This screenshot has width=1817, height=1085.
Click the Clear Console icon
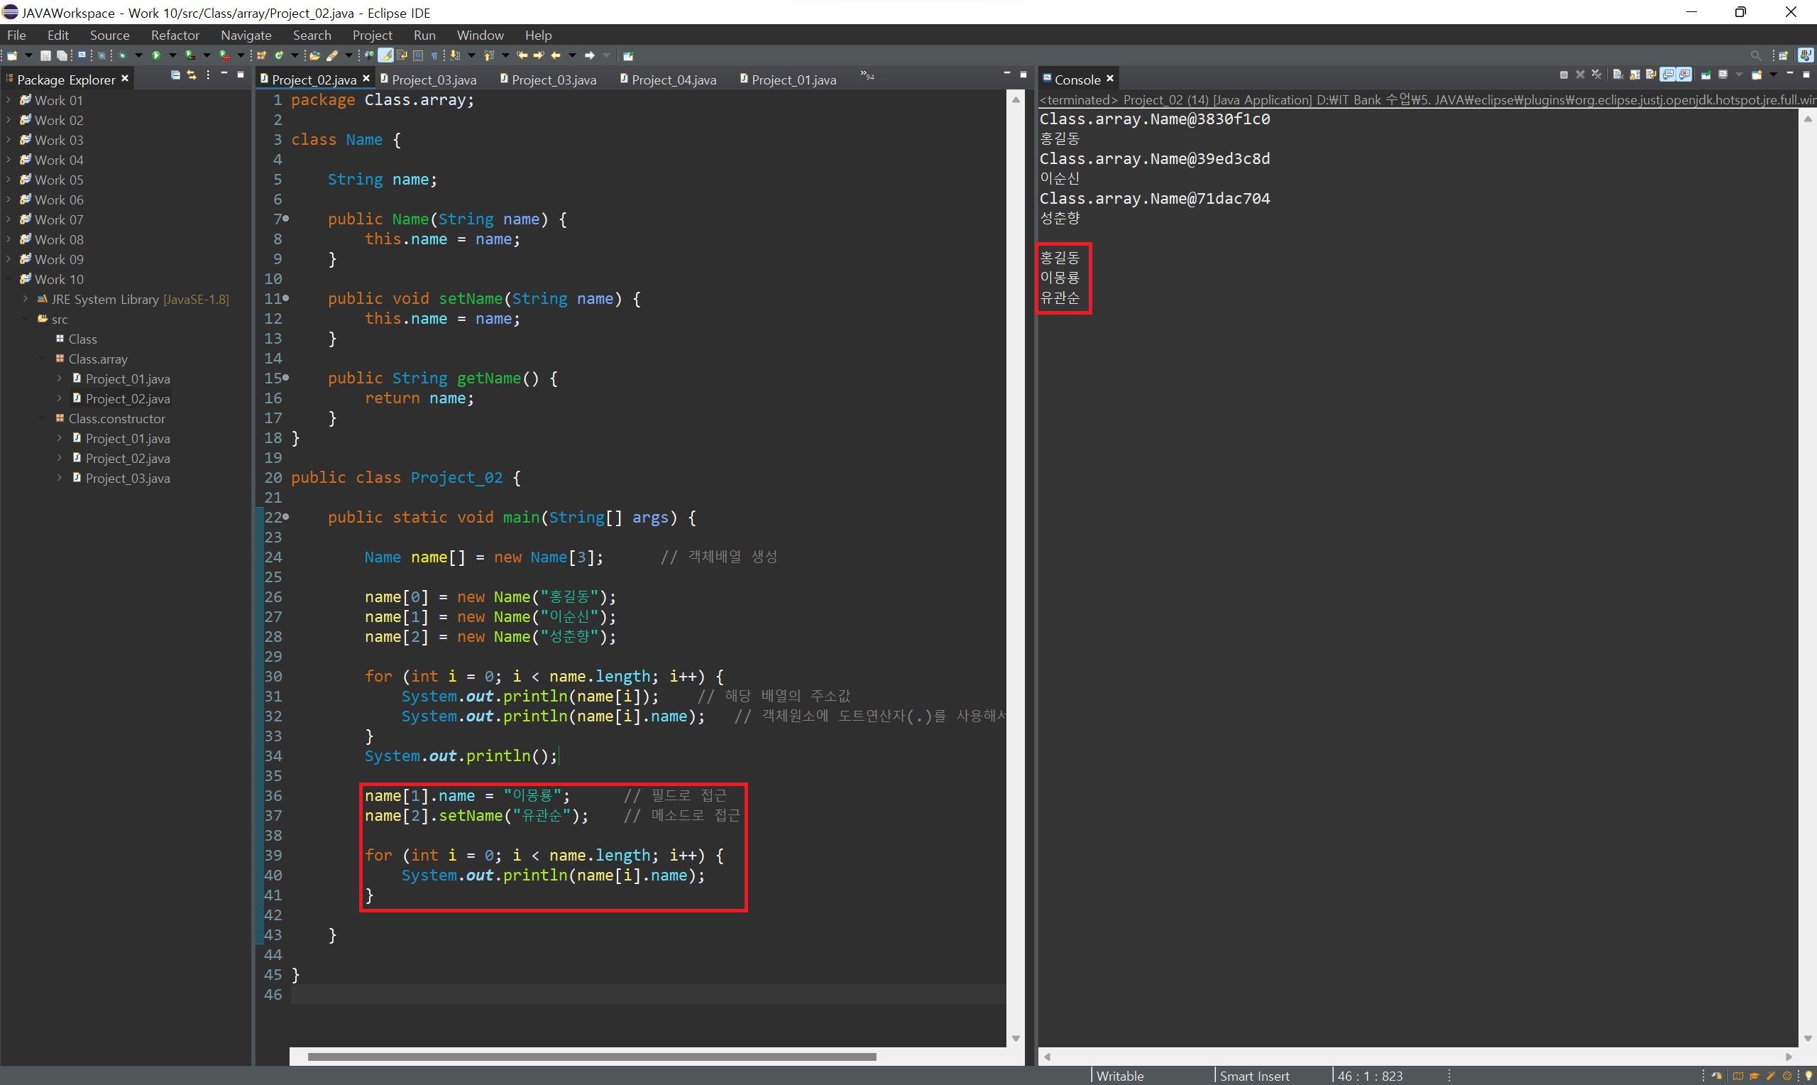[x=1618, y=75]
